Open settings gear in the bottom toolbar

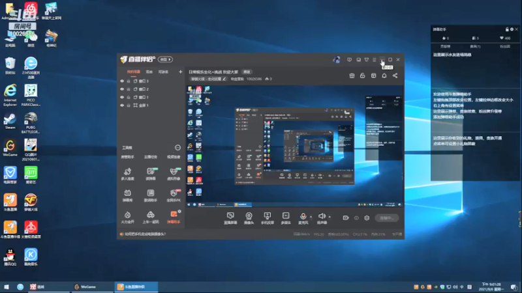[x=367, y=218]
